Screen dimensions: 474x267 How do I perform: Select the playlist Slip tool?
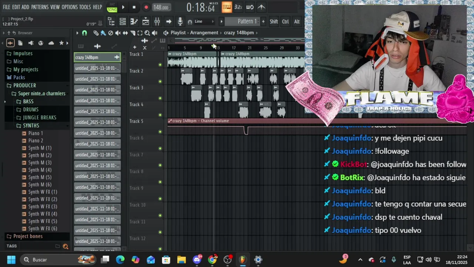tap(125, 33)
